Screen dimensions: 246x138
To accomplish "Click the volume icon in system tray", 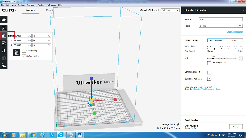I will coord(220,135).
